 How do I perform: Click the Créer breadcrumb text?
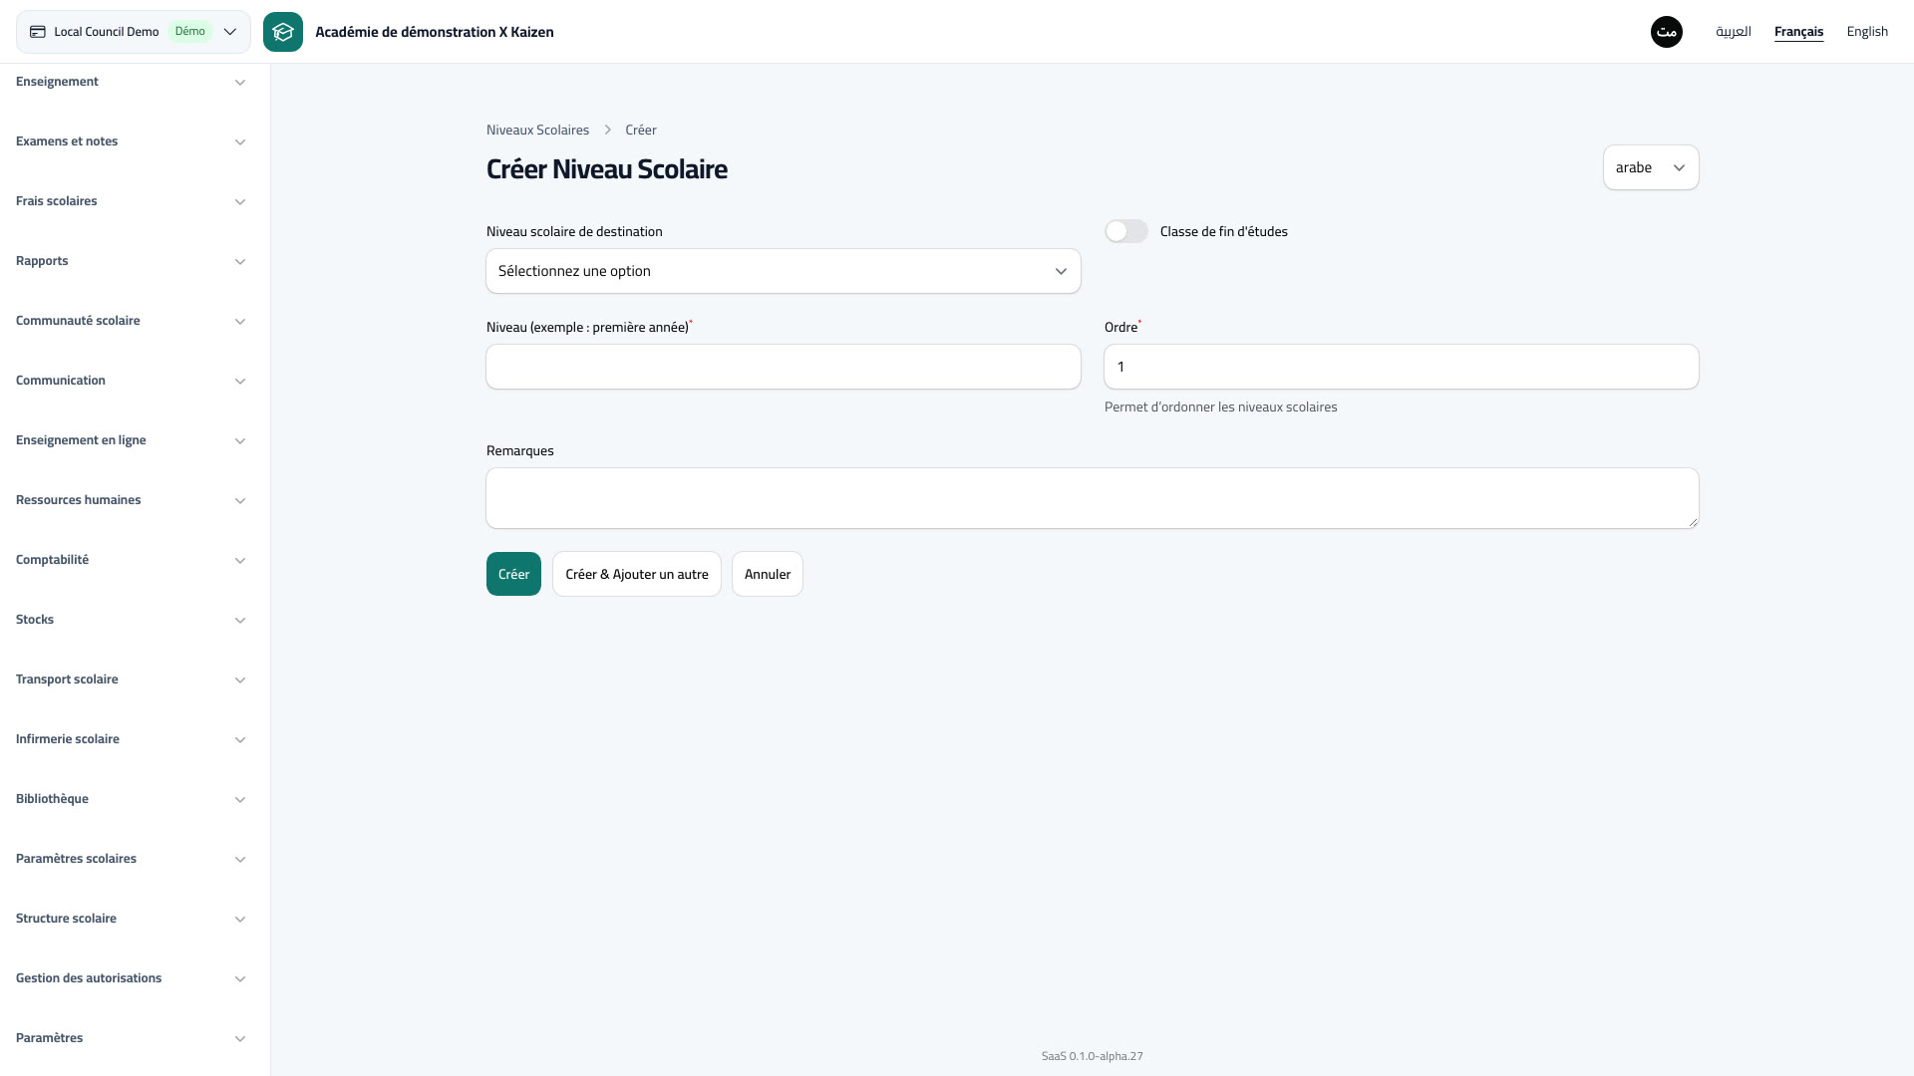click(641, 131)
